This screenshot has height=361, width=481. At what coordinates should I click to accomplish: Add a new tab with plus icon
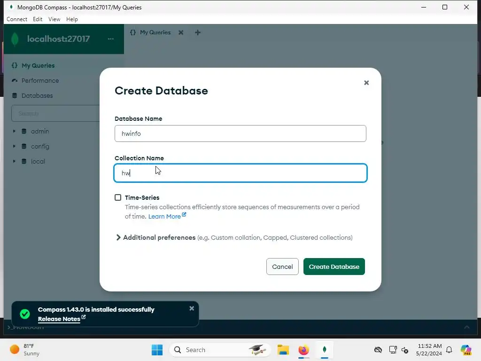coord(198,32)
